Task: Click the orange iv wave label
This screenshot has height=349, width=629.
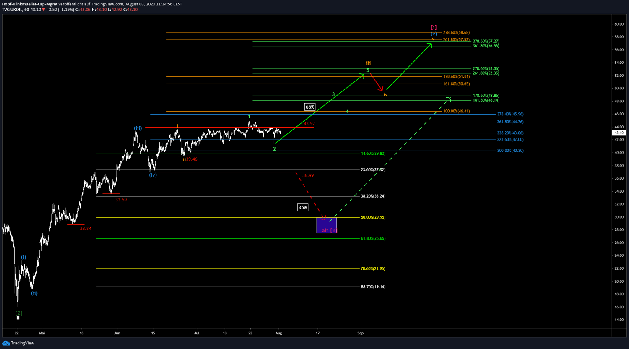Action: (385, 95)
